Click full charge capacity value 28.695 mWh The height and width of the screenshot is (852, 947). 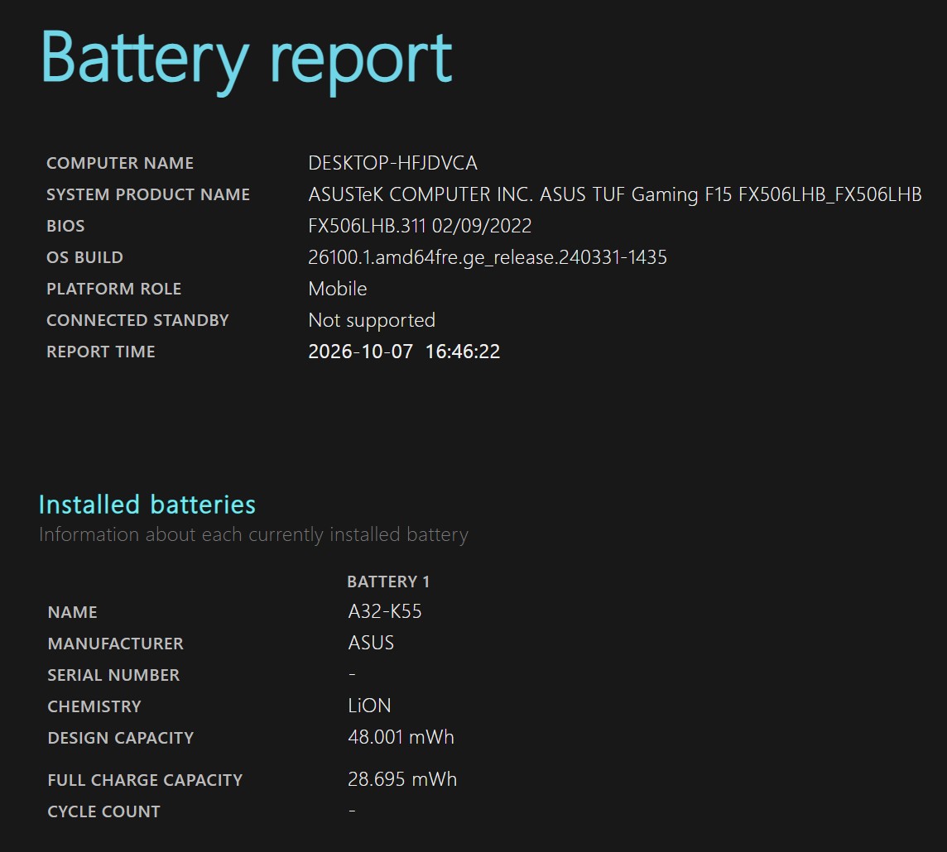click(x=402, y=779)
